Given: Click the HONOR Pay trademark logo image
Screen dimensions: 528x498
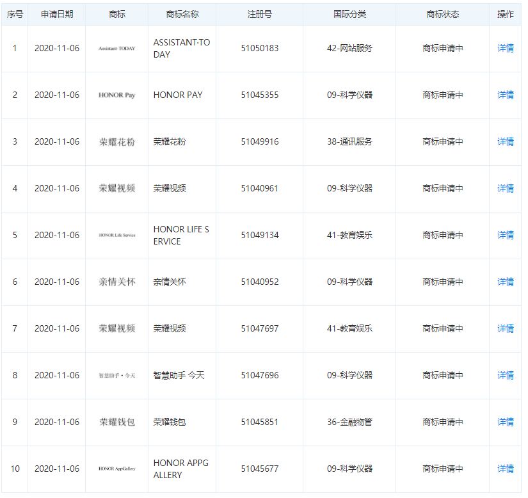Looking at the screenshot, I should pos(117,95).
